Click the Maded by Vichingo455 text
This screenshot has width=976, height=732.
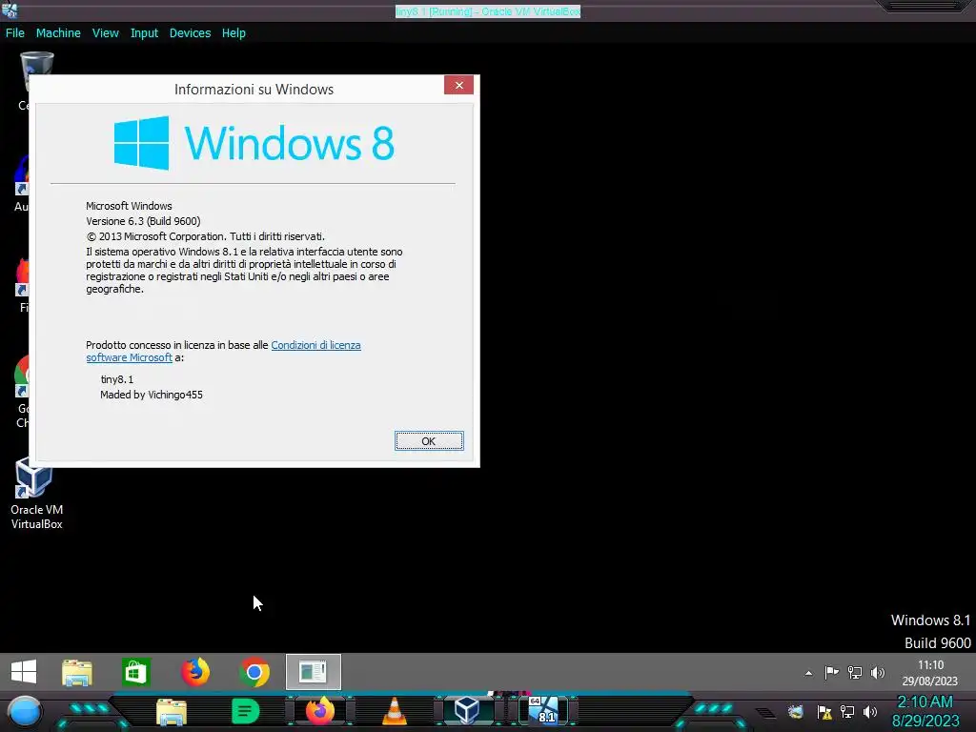tap(152, 395)
